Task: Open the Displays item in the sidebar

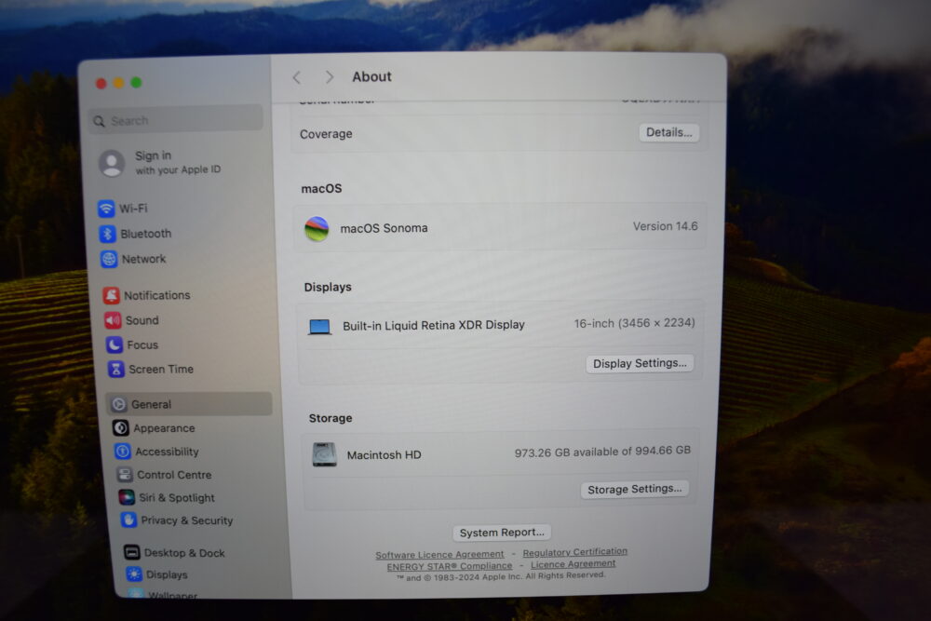Action: coord(156,574)
